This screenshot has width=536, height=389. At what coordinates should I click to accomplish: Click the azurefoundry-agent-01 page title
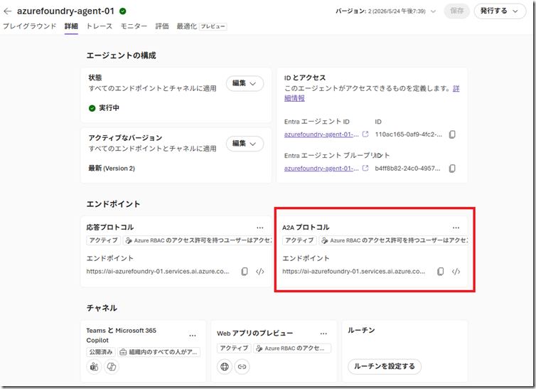(65, 11)
